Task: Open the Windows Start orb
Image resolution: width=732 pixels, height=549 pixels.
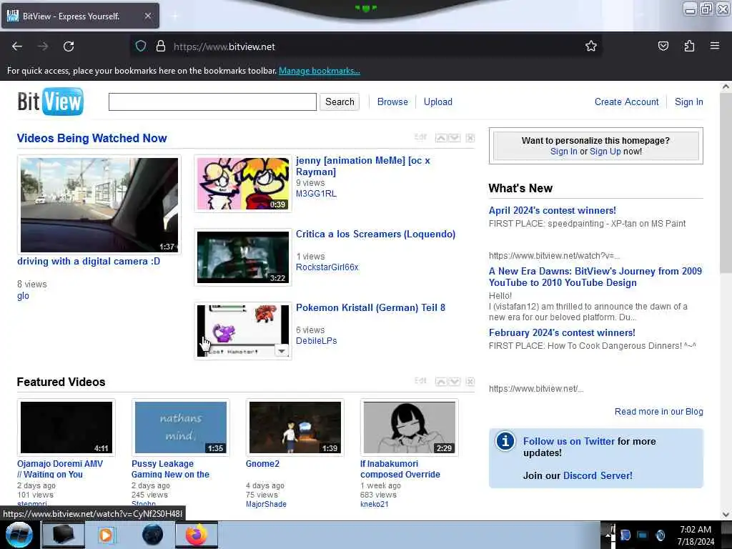Action: (x=19, y=535)
